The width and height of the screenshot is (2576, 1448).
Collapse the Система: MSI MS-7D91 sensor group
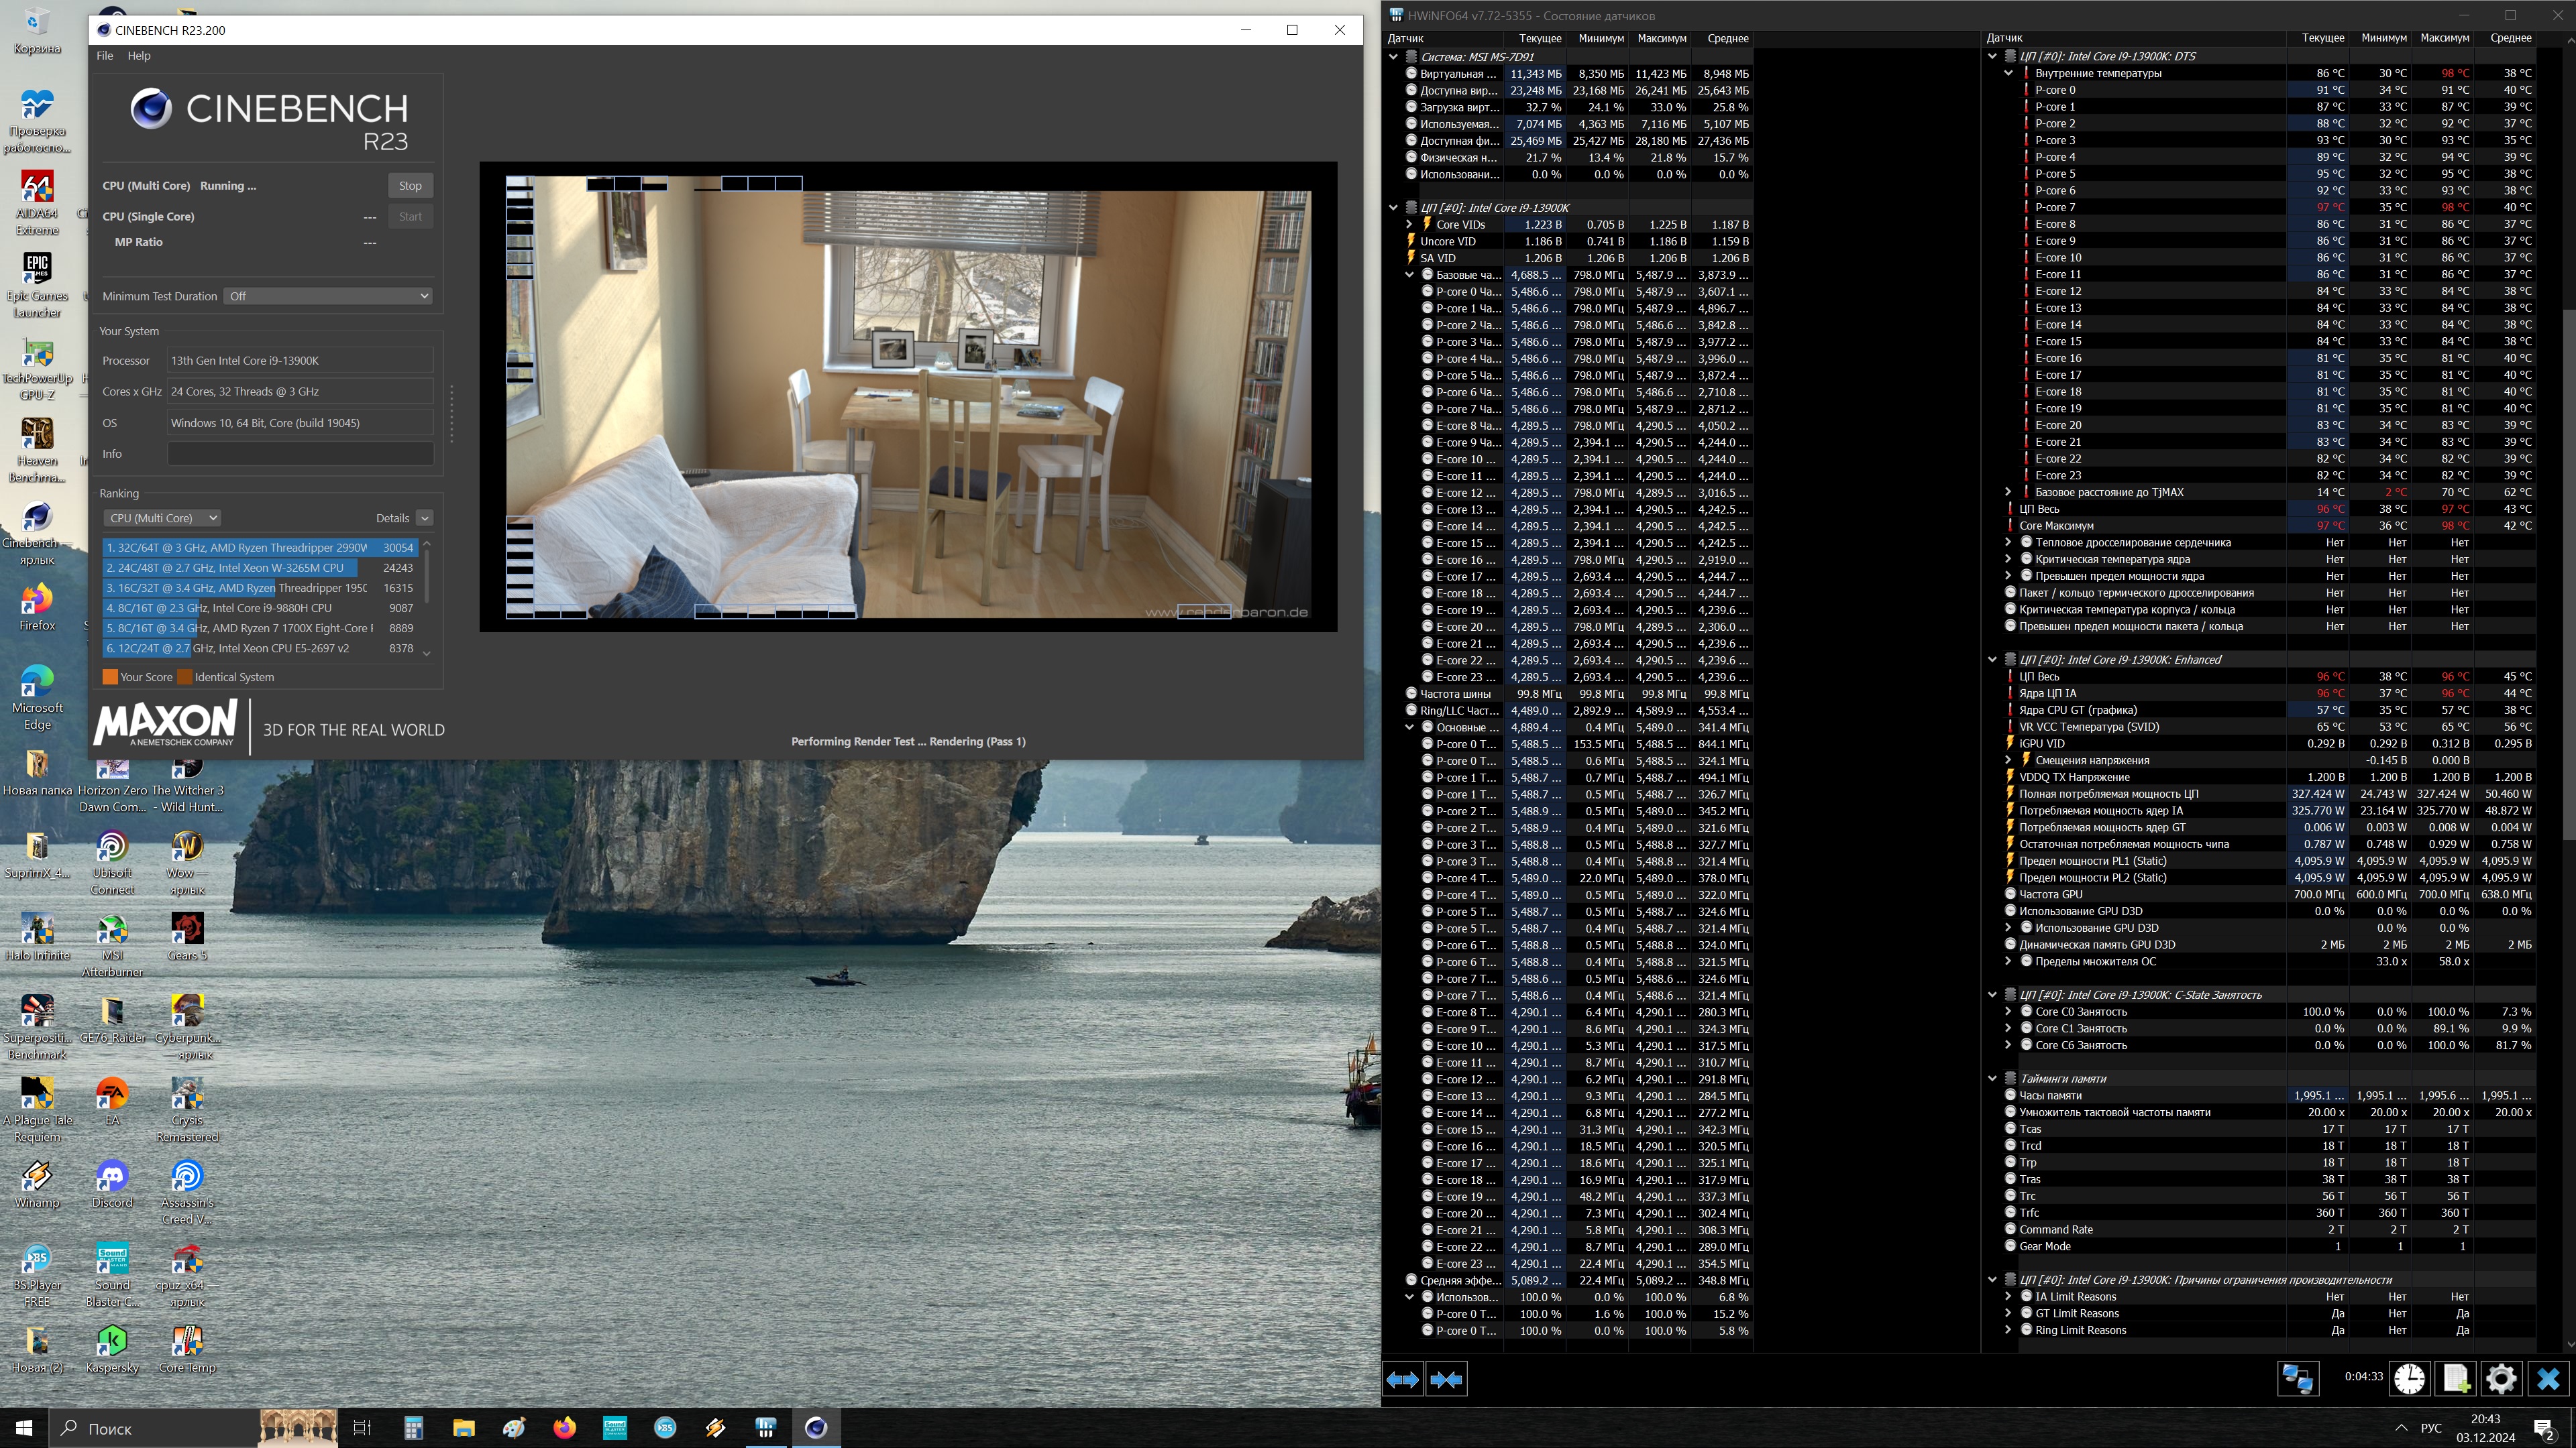1393,57
